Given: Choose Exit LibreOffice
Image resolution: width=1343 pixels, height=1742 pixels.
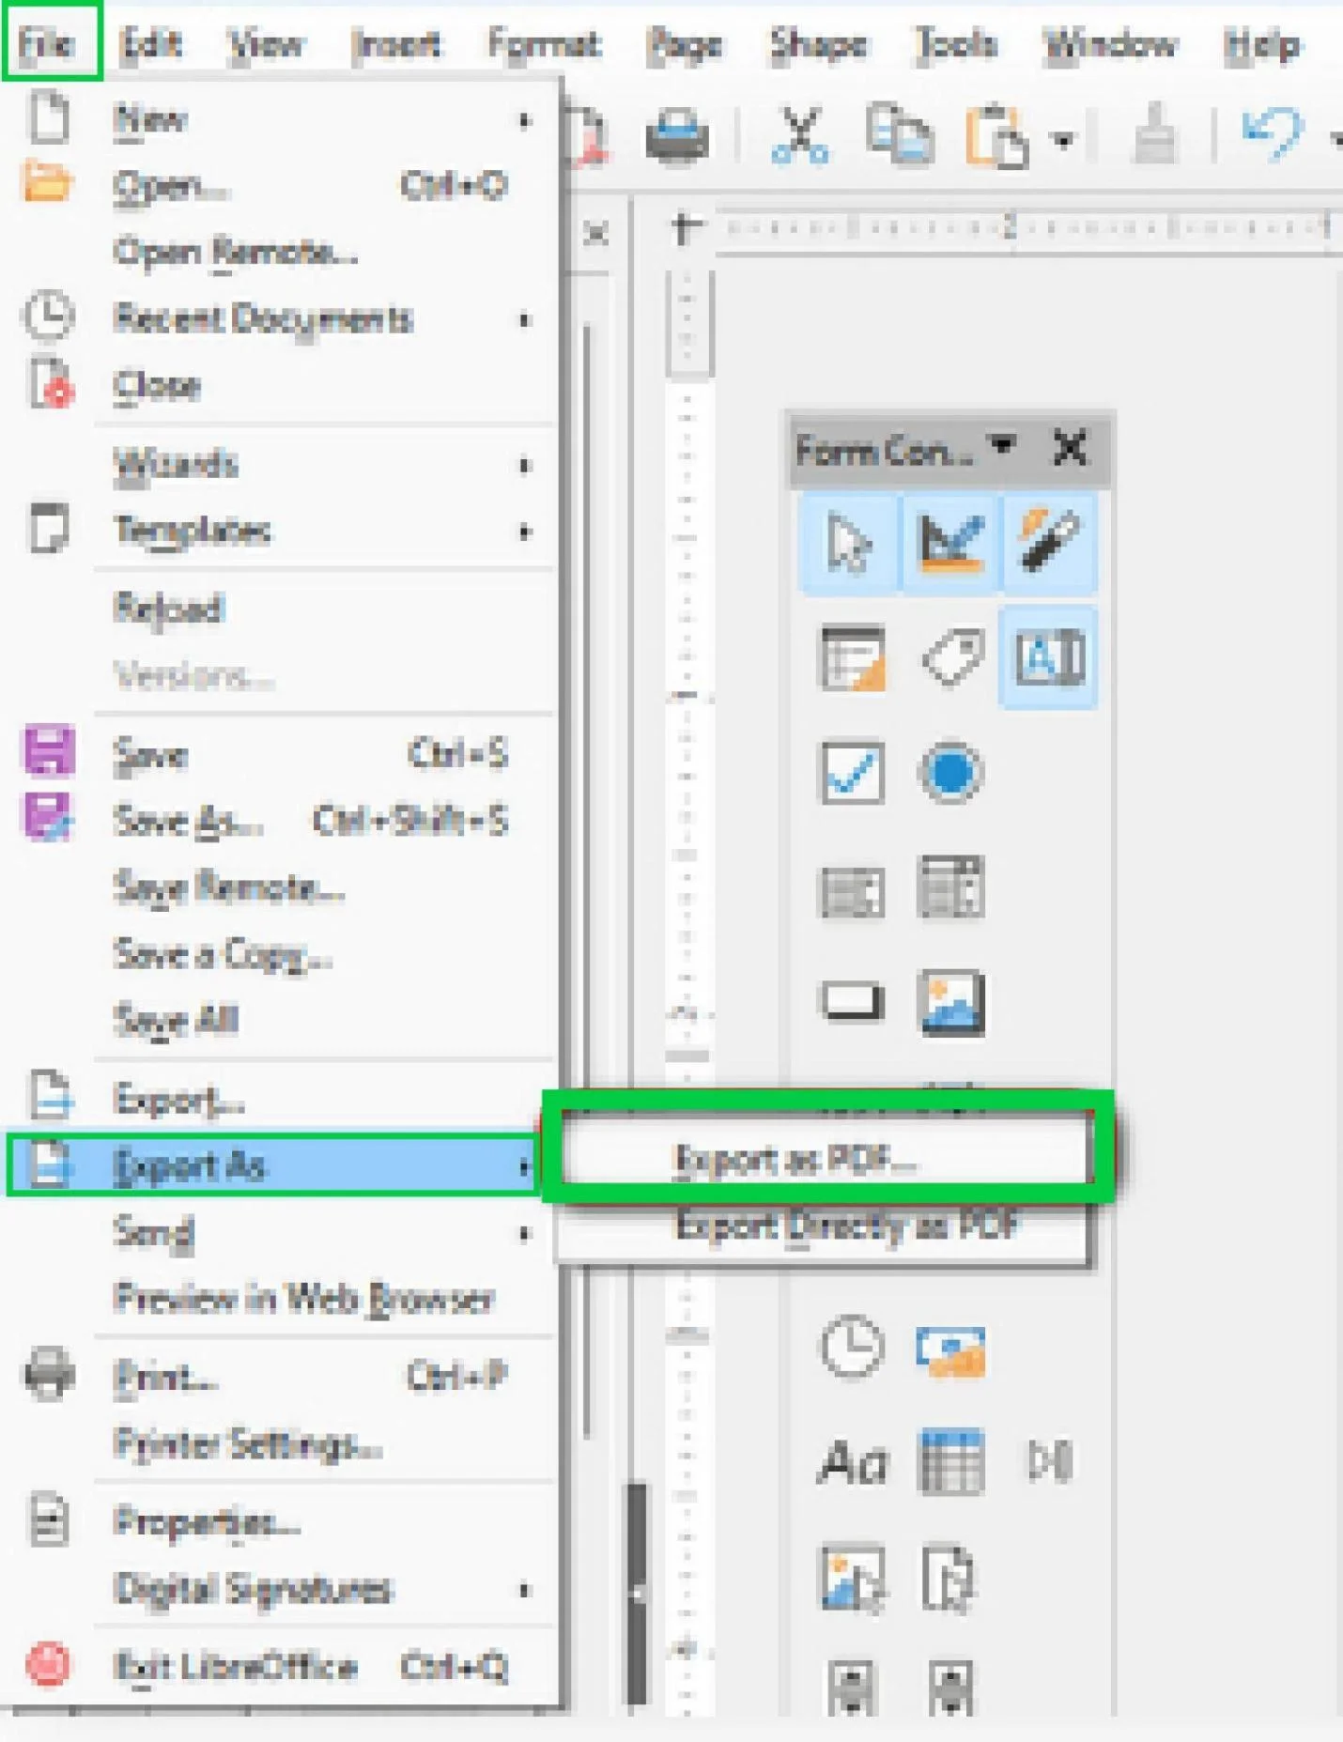Looking at the screenshot, I should pyautogui.click(x=282, y=1666).
